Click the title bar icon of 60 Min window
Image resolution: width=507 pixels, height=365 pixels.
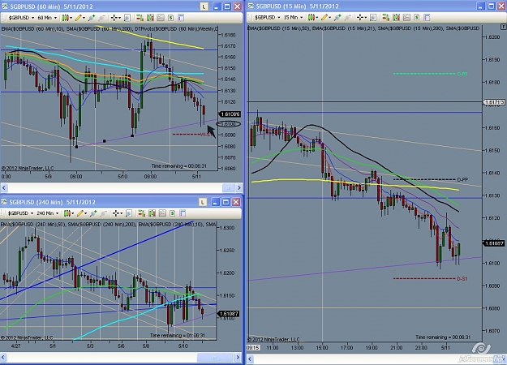pyautogui.click(x=5, y=6)
